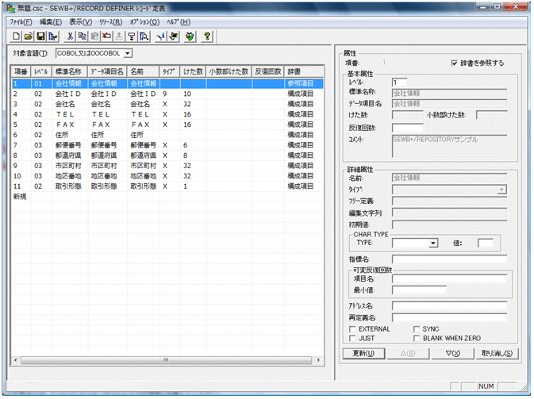Expand the CHAR TYPE dropdown

[432, 244]
